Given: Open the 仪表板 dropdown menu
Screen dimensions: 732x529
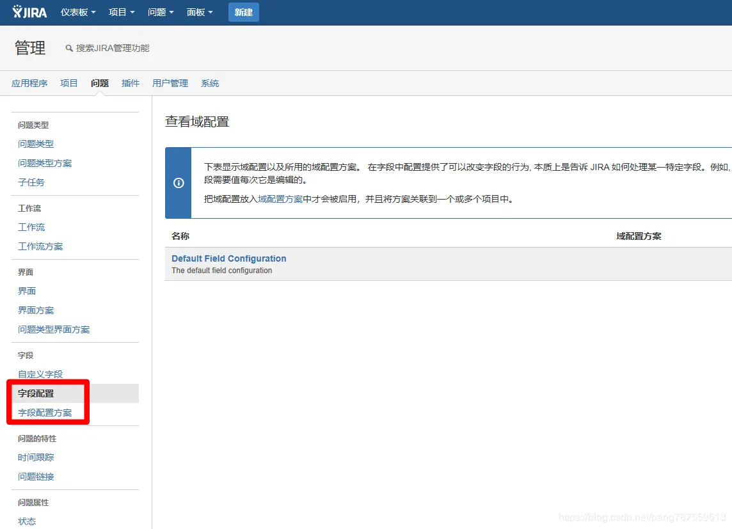Looking at the screenshot, I should tap(78, 12).
